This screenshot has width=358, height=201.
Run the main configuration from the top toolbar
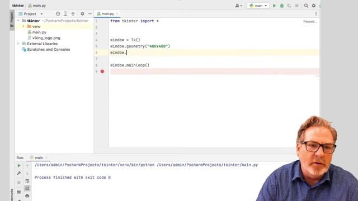pyautogui.click(x=275, y=6)
